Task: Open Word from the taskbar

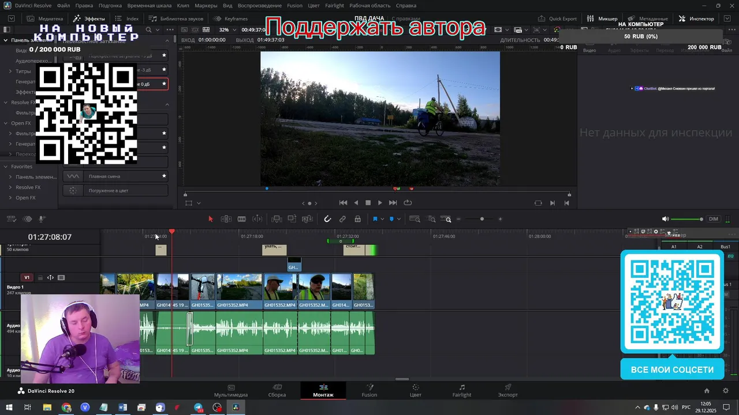Action: [122, 408]
